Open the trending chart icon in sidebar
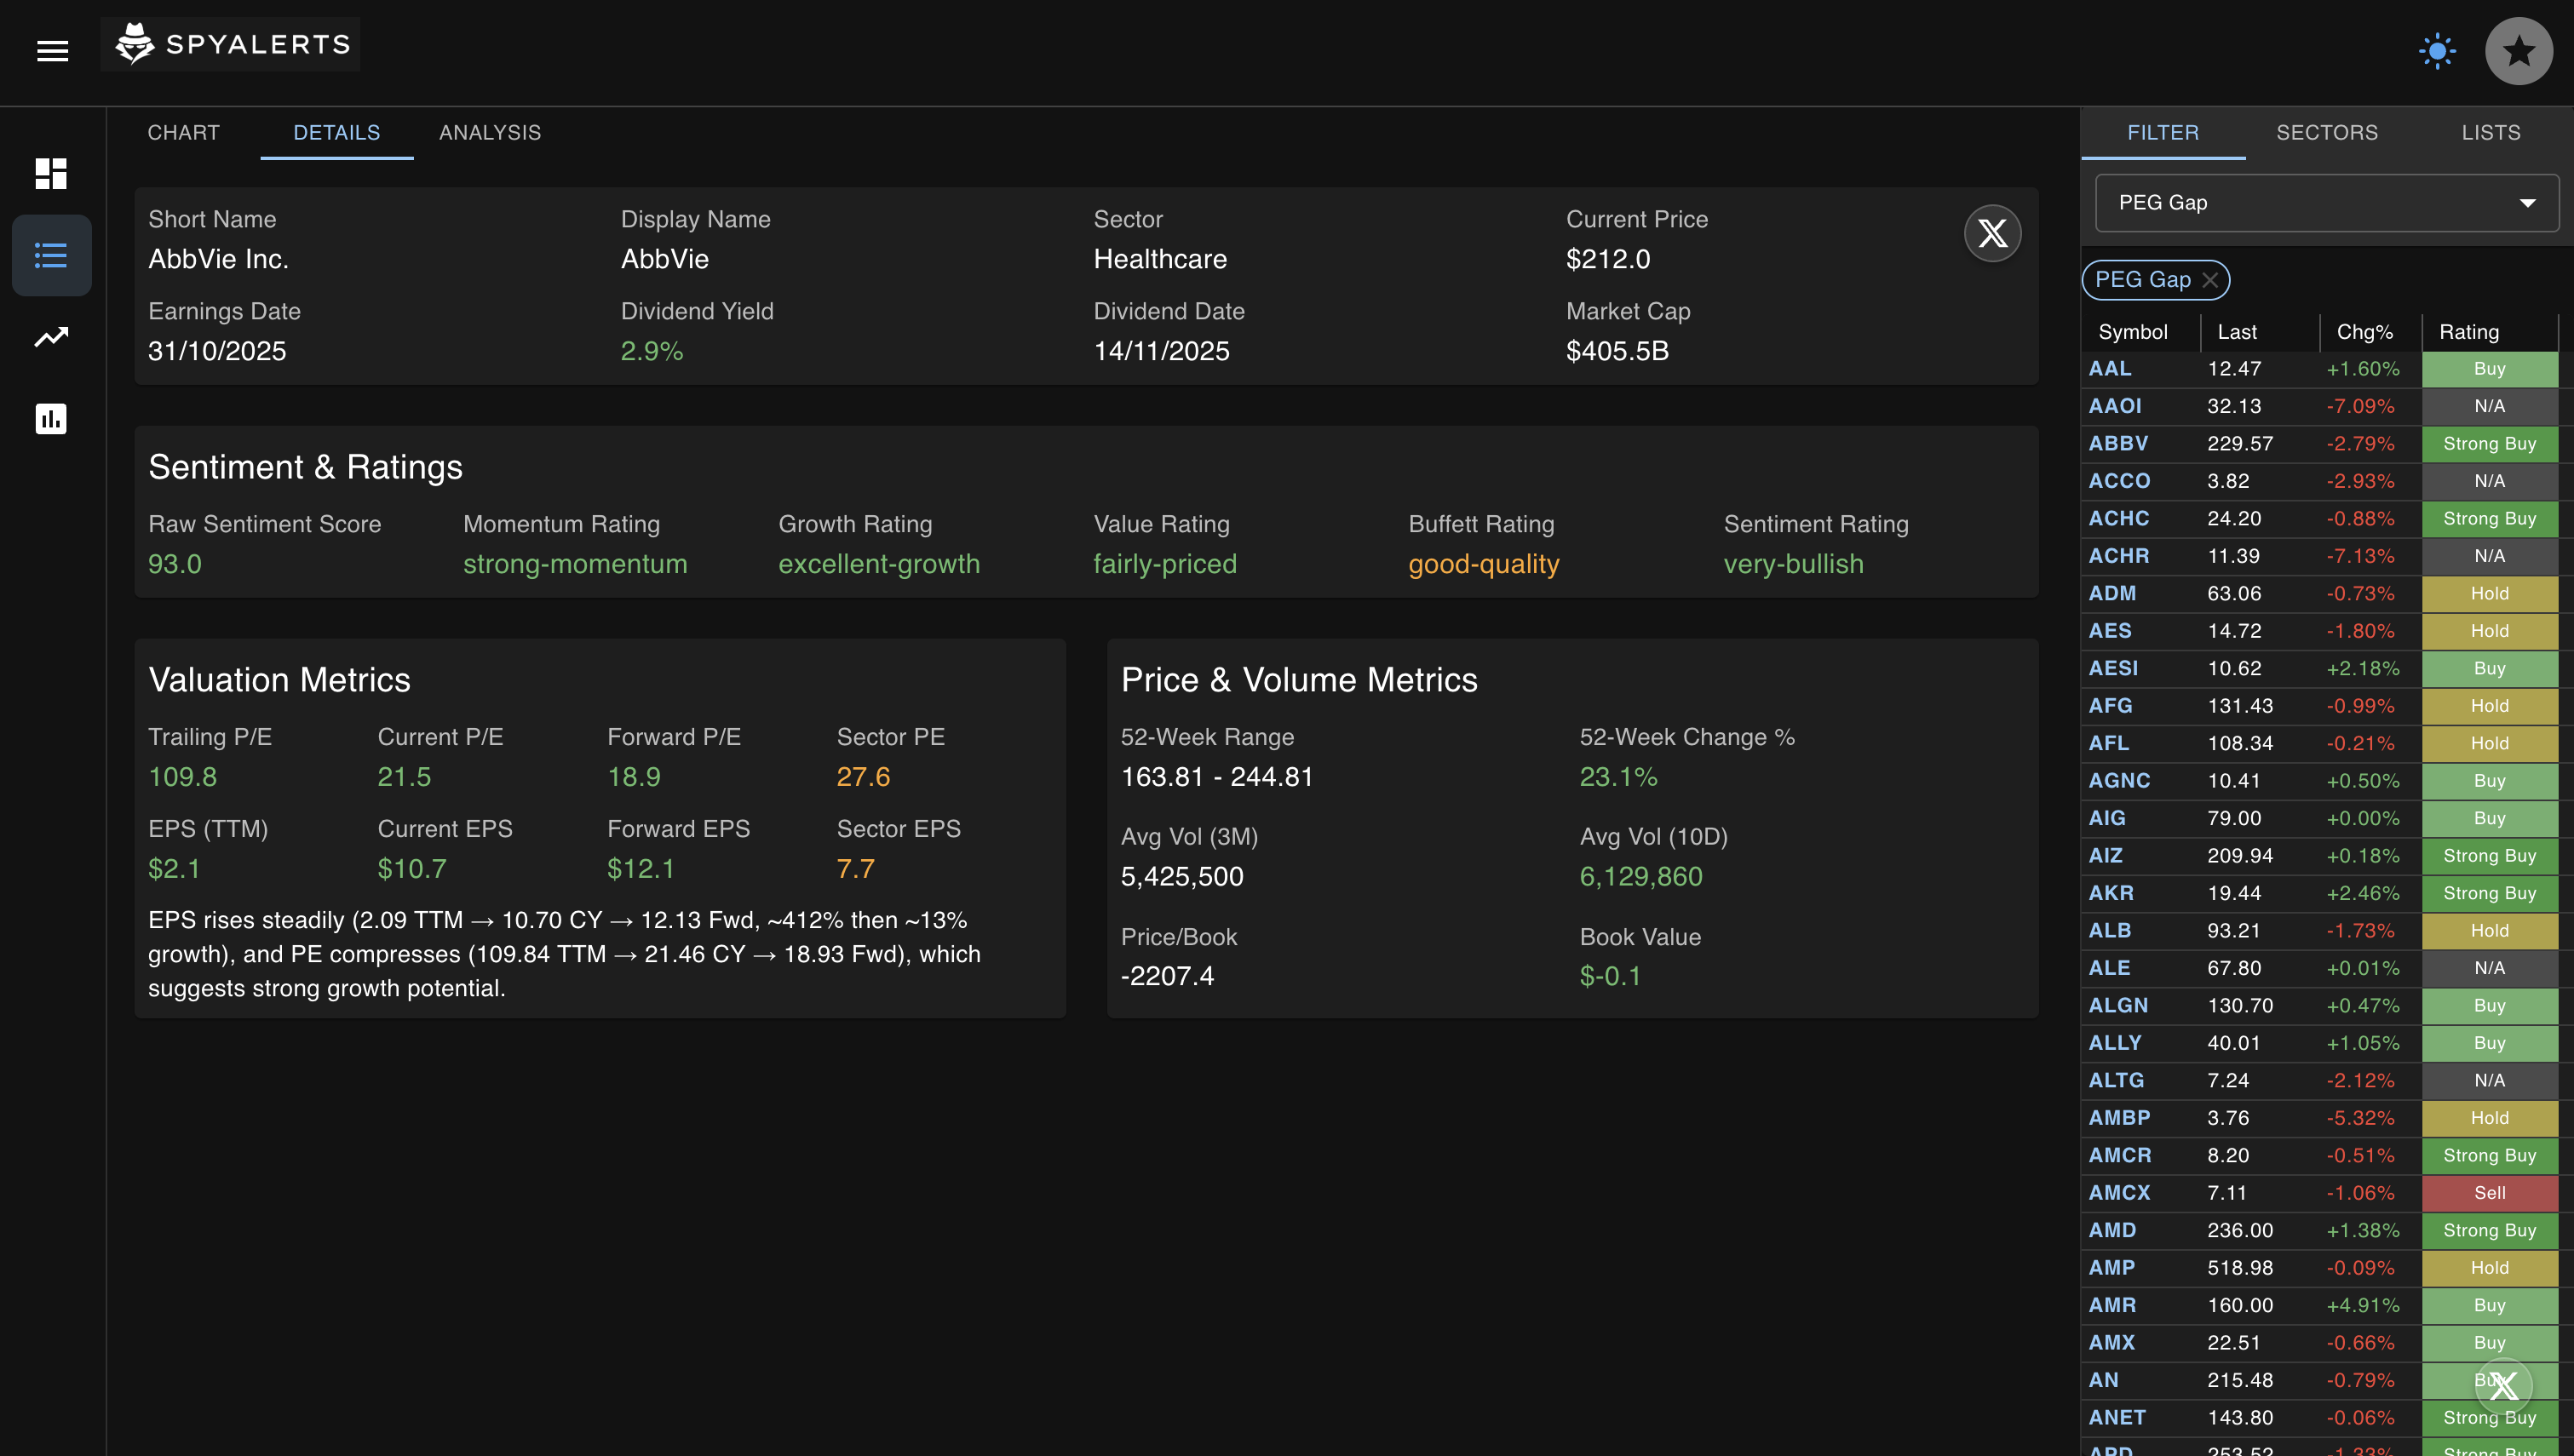Screen dimensions: 2574x1456 pos(51,338)
